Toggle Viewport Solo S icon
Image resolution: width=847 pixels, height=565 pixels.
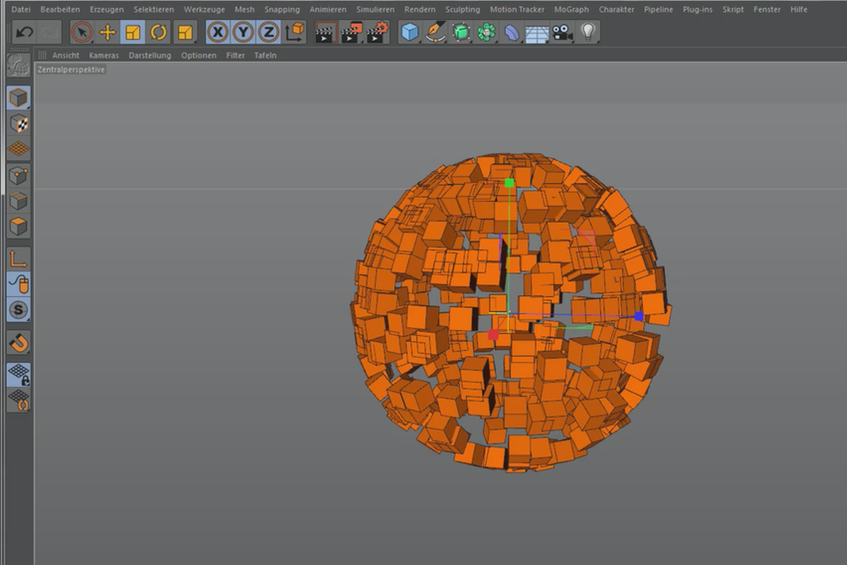point(18,310)
